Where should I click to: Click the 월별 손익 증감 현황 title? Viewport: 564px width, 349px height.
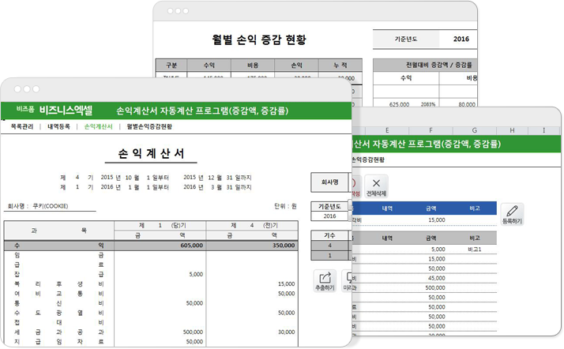[258, 39]
